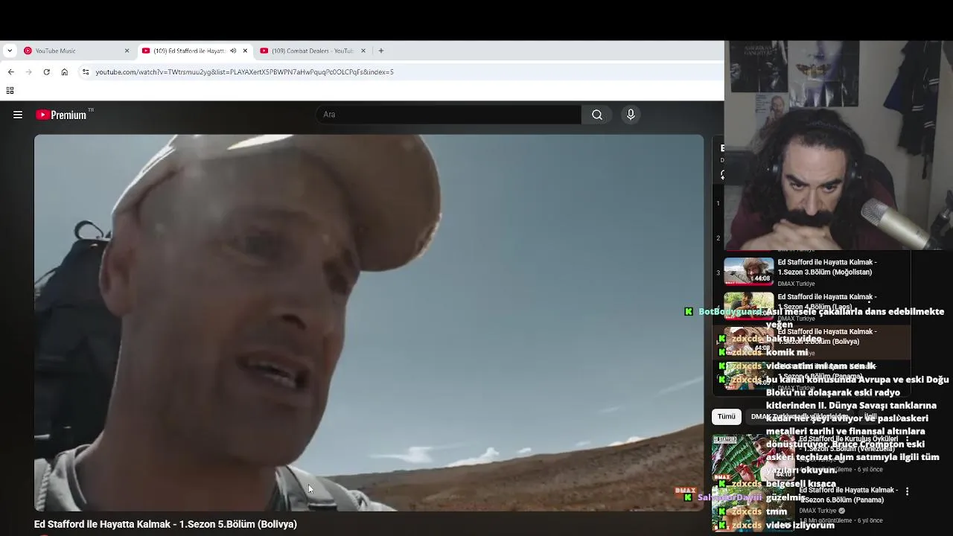Focus the YouTube 'Ara' search field

tap(448, 115)
